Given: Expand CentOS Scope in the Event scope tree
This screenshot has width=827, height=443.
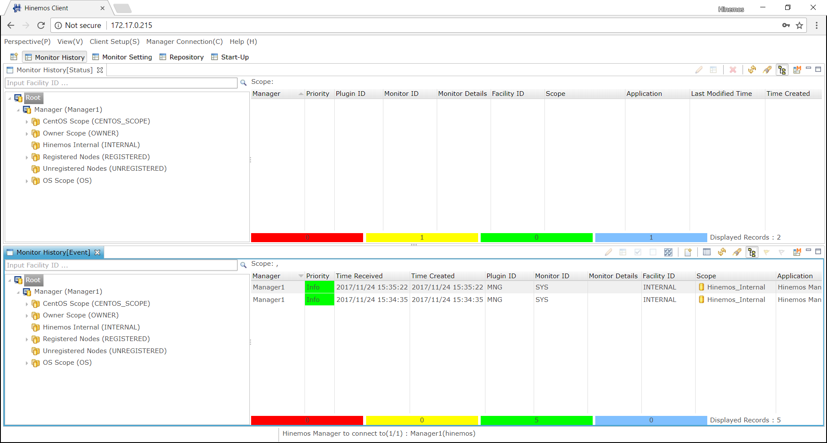Looking at the screenshot, I should (27, 304).
